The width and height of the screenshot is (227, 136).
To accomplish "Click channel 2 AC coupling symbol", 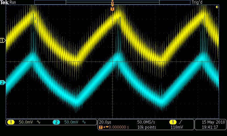I will pyautogui.click(x=84, y=122).
